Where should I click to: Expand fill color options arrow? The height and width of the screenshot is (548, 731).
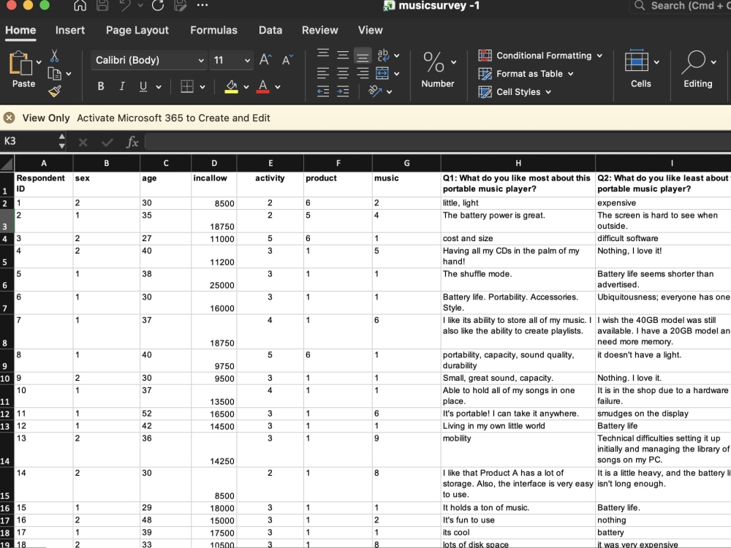coord(246,87)
